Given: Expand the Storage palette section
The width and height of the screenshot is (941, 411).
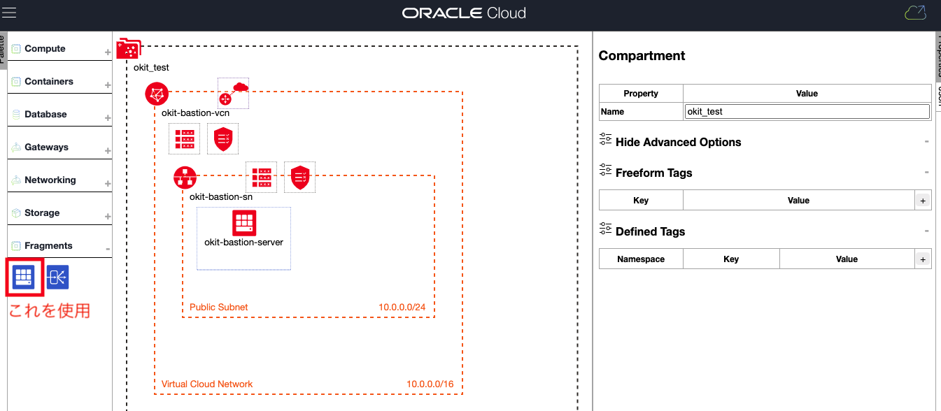Looking at the screenshot, I should tap(108, 217).
